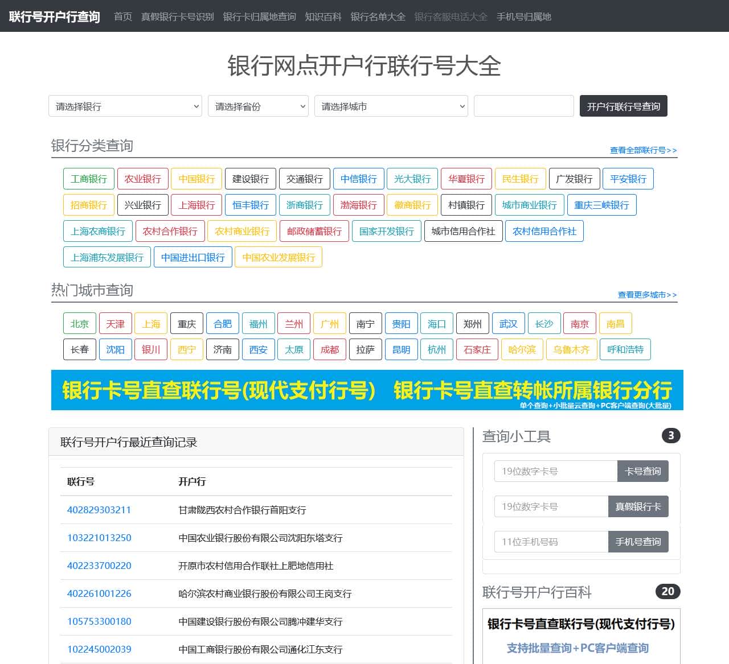Open 银行卡归属地查询 navigation item
The width and height of the screenshot is (729, 664).
pyautogui.click(x=260, y=17)
